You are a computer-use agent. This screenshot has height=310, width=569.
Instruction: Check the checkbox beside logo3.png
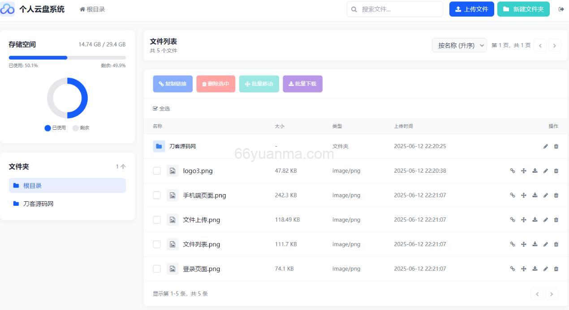coord(157,170)
